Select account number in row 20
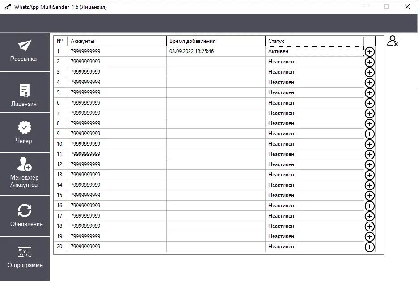Viewport: 418px width, 281px height. (x=117, y=247)
